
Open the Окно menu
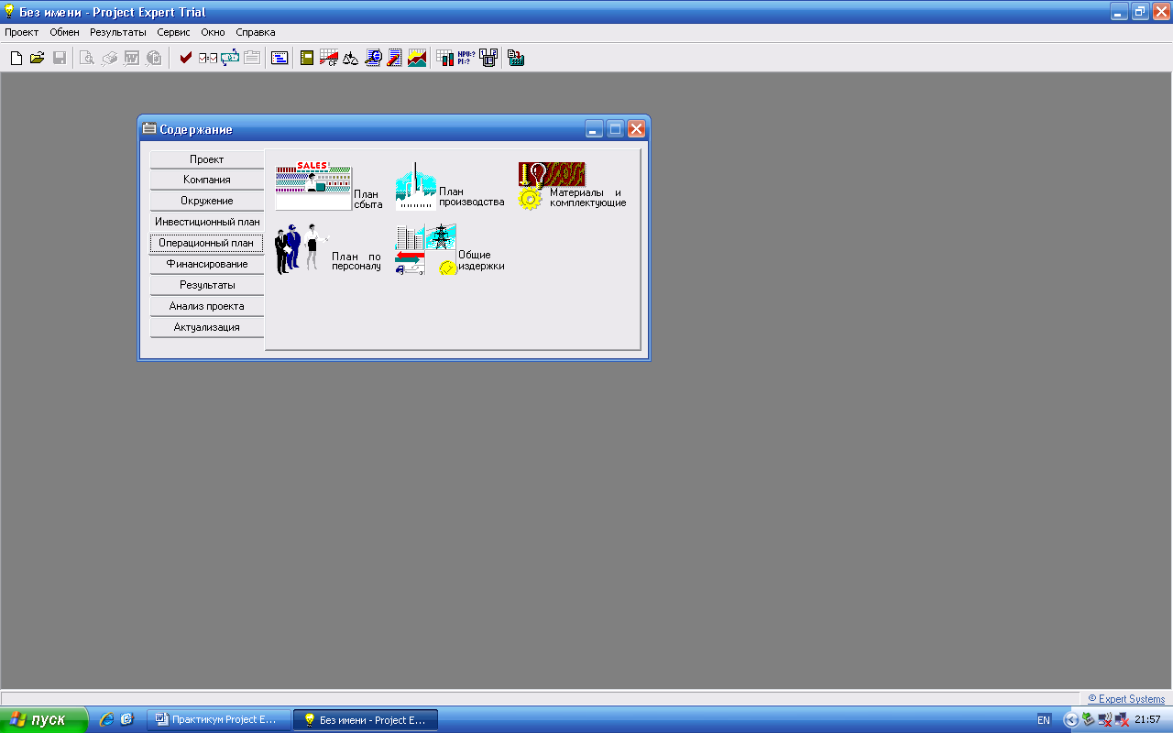[213, 32]
